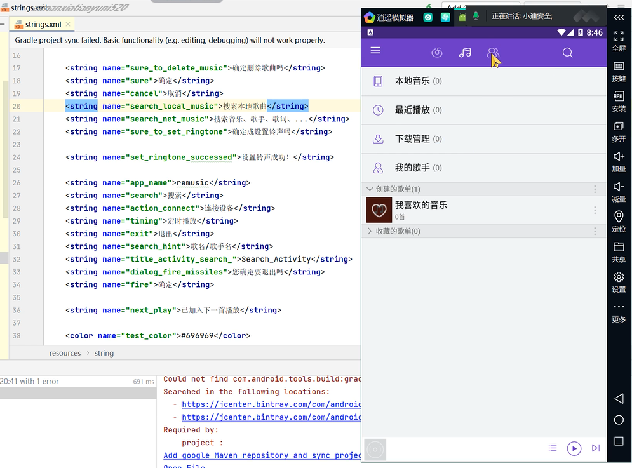Open 本地音乐 local music list
Viewport: 632px width, 468px height.
412,81
